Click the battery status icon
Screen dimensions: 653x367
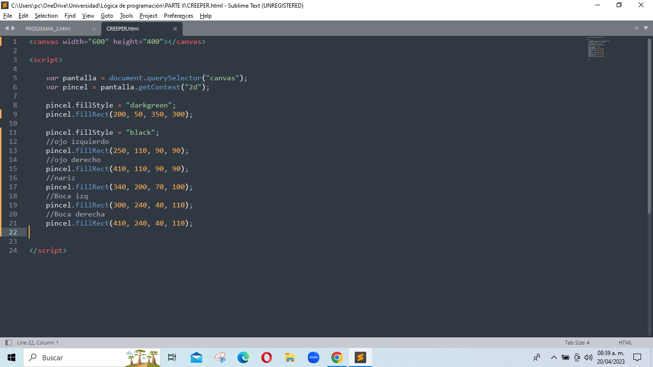566,357
